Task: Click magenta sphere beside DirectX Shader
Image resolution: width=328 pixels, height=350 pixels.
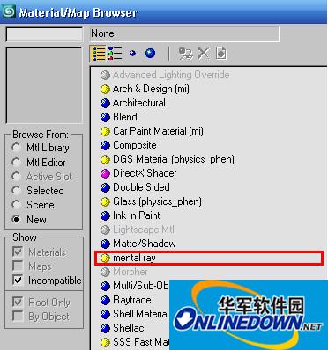Action: 105,173
